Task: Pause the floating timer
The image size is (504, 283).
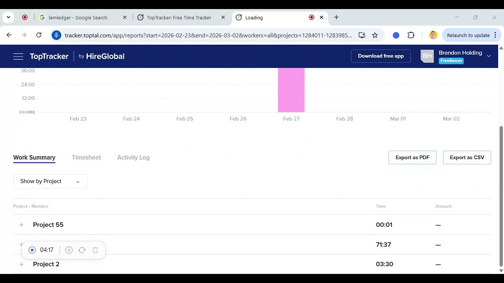Action: [69, 250]
